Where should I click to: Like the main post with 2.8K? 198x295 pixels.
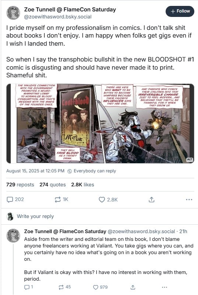(x=108, y=199)
